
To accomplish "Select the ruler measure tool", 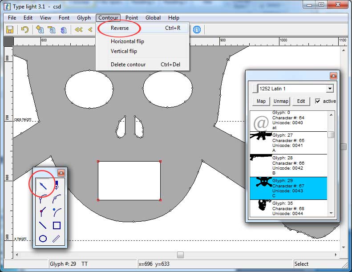I will coord(57,239).
